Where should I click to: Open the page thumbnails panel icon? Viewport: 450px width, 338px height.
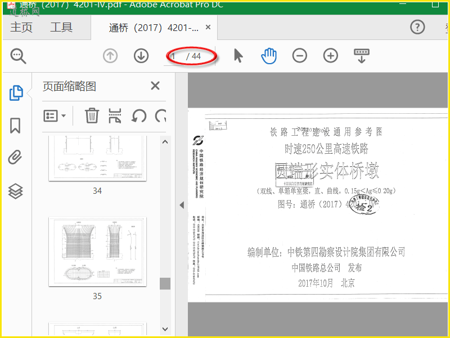pos(16,93)
